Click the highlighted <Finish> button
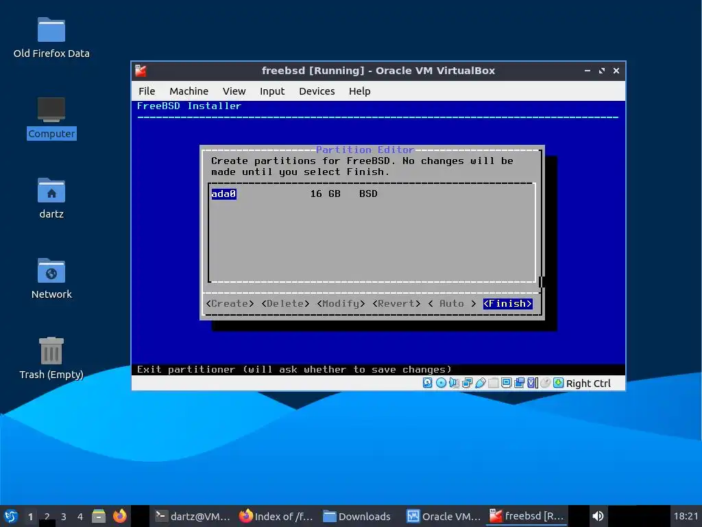This screenshot has height=527, width=702. pyautogui.click(x=508, y=303)
